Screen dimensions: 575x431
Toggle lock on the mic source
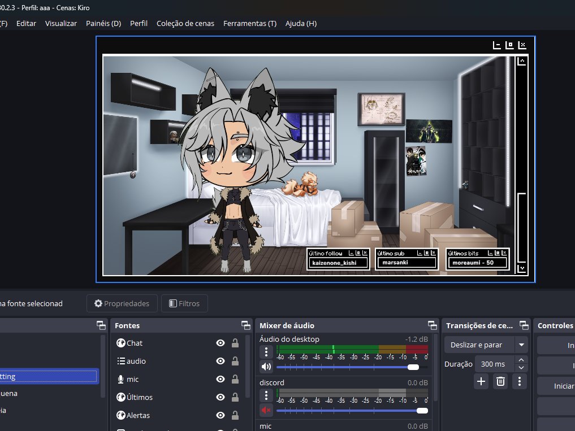pyautogui.click(x=235, y=379)
